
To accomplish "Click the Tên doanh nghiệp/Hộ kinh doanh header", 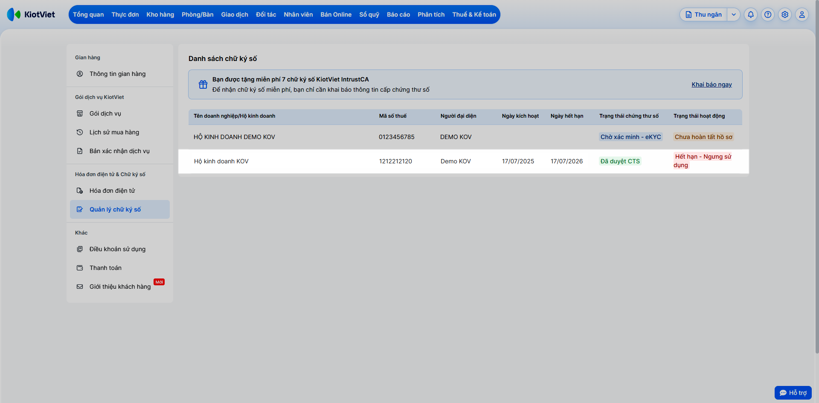I will pyautogui.click(x=234, y=116).
